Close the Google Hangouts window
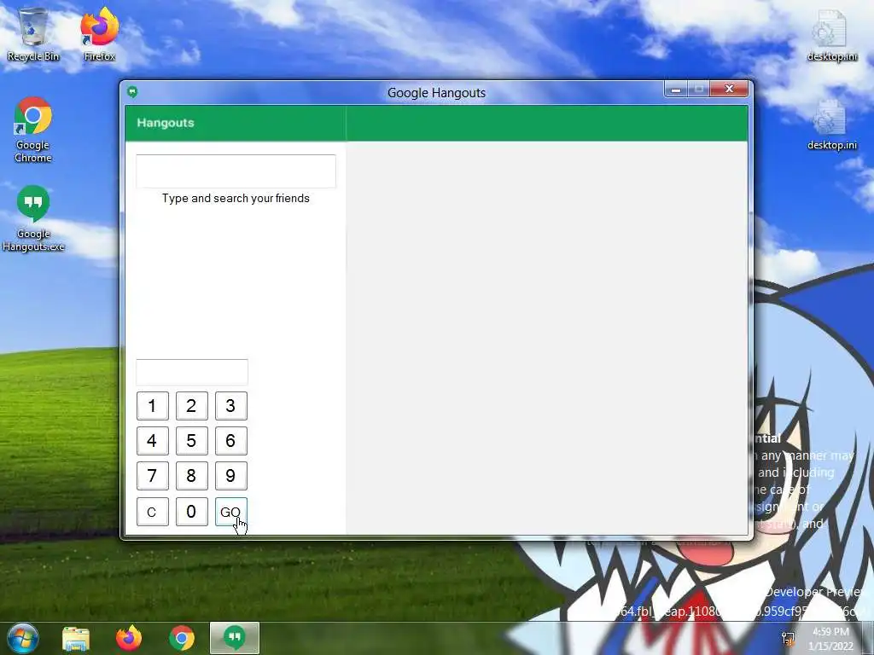874x655 pixels. 729,89
